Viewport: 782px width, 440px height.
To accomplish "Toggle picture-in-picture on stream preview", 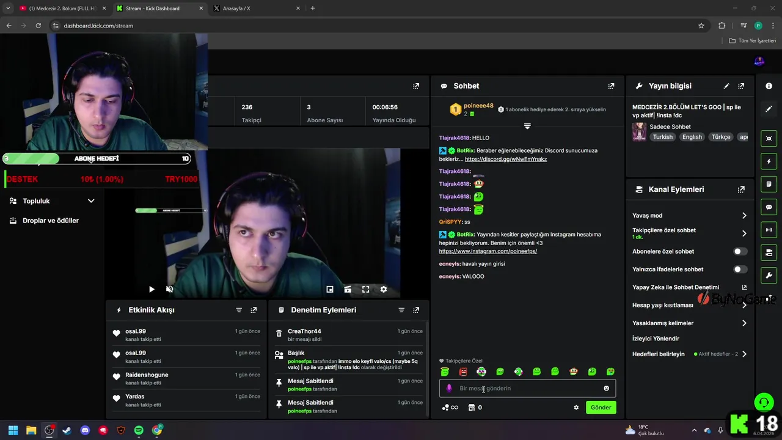I will point(330,289).
